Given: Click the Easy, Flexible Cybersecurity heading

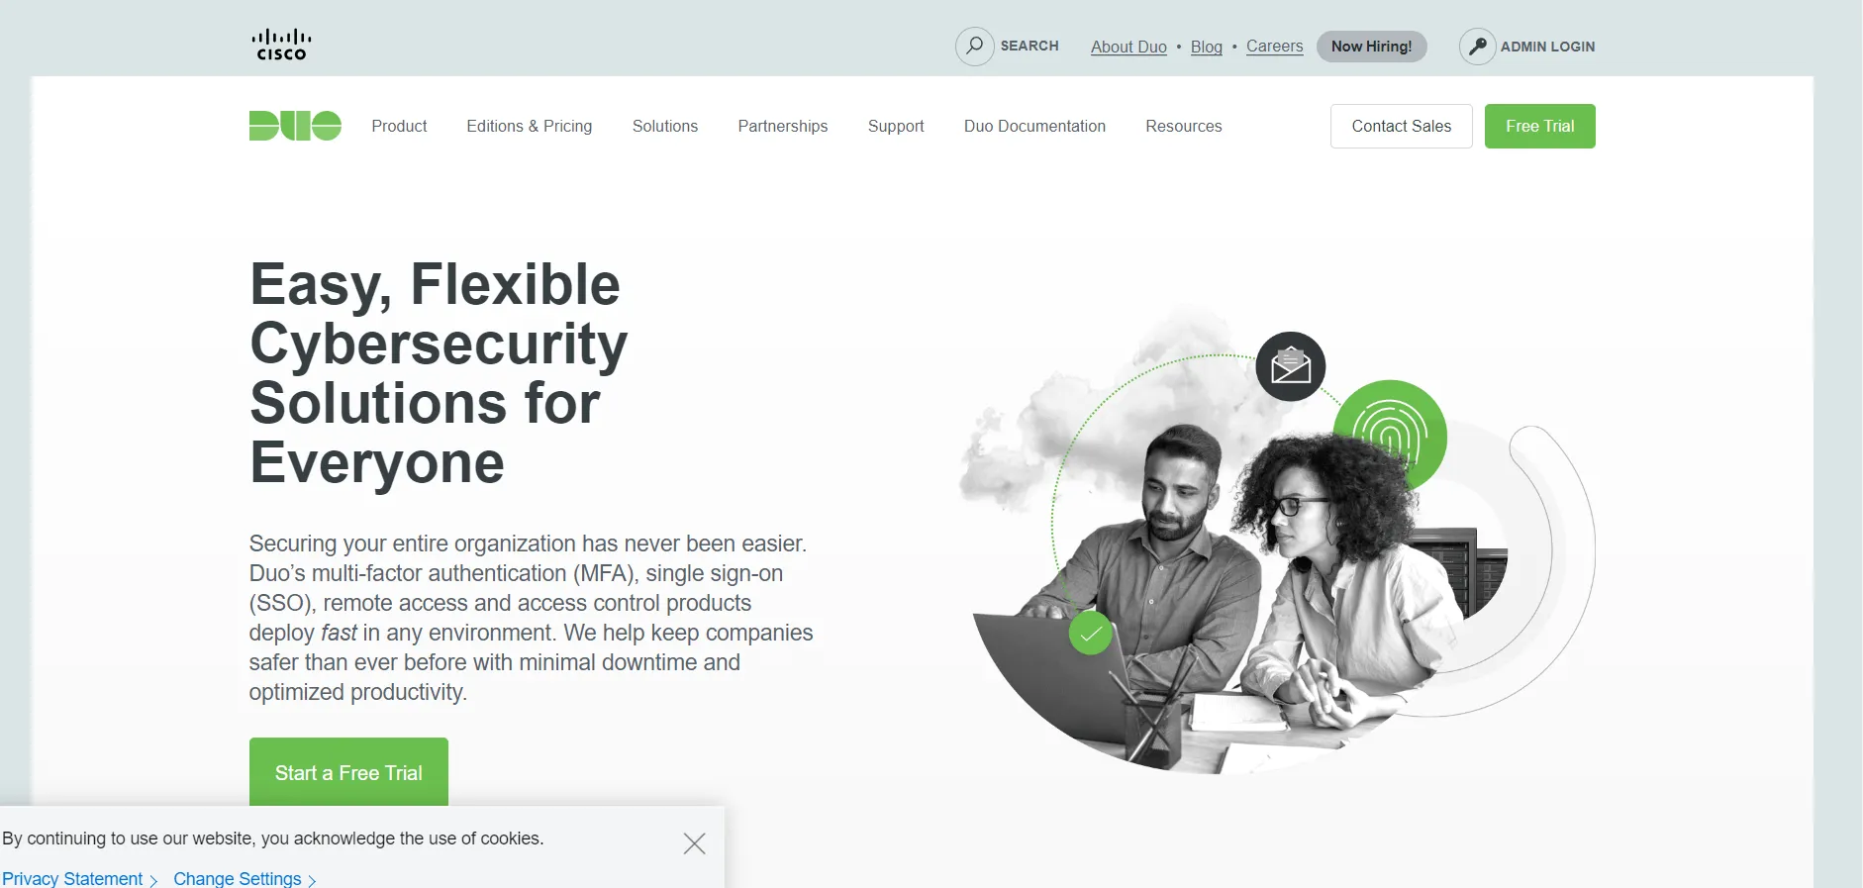Looking at the screenshot, I should [x=439, y=373].
